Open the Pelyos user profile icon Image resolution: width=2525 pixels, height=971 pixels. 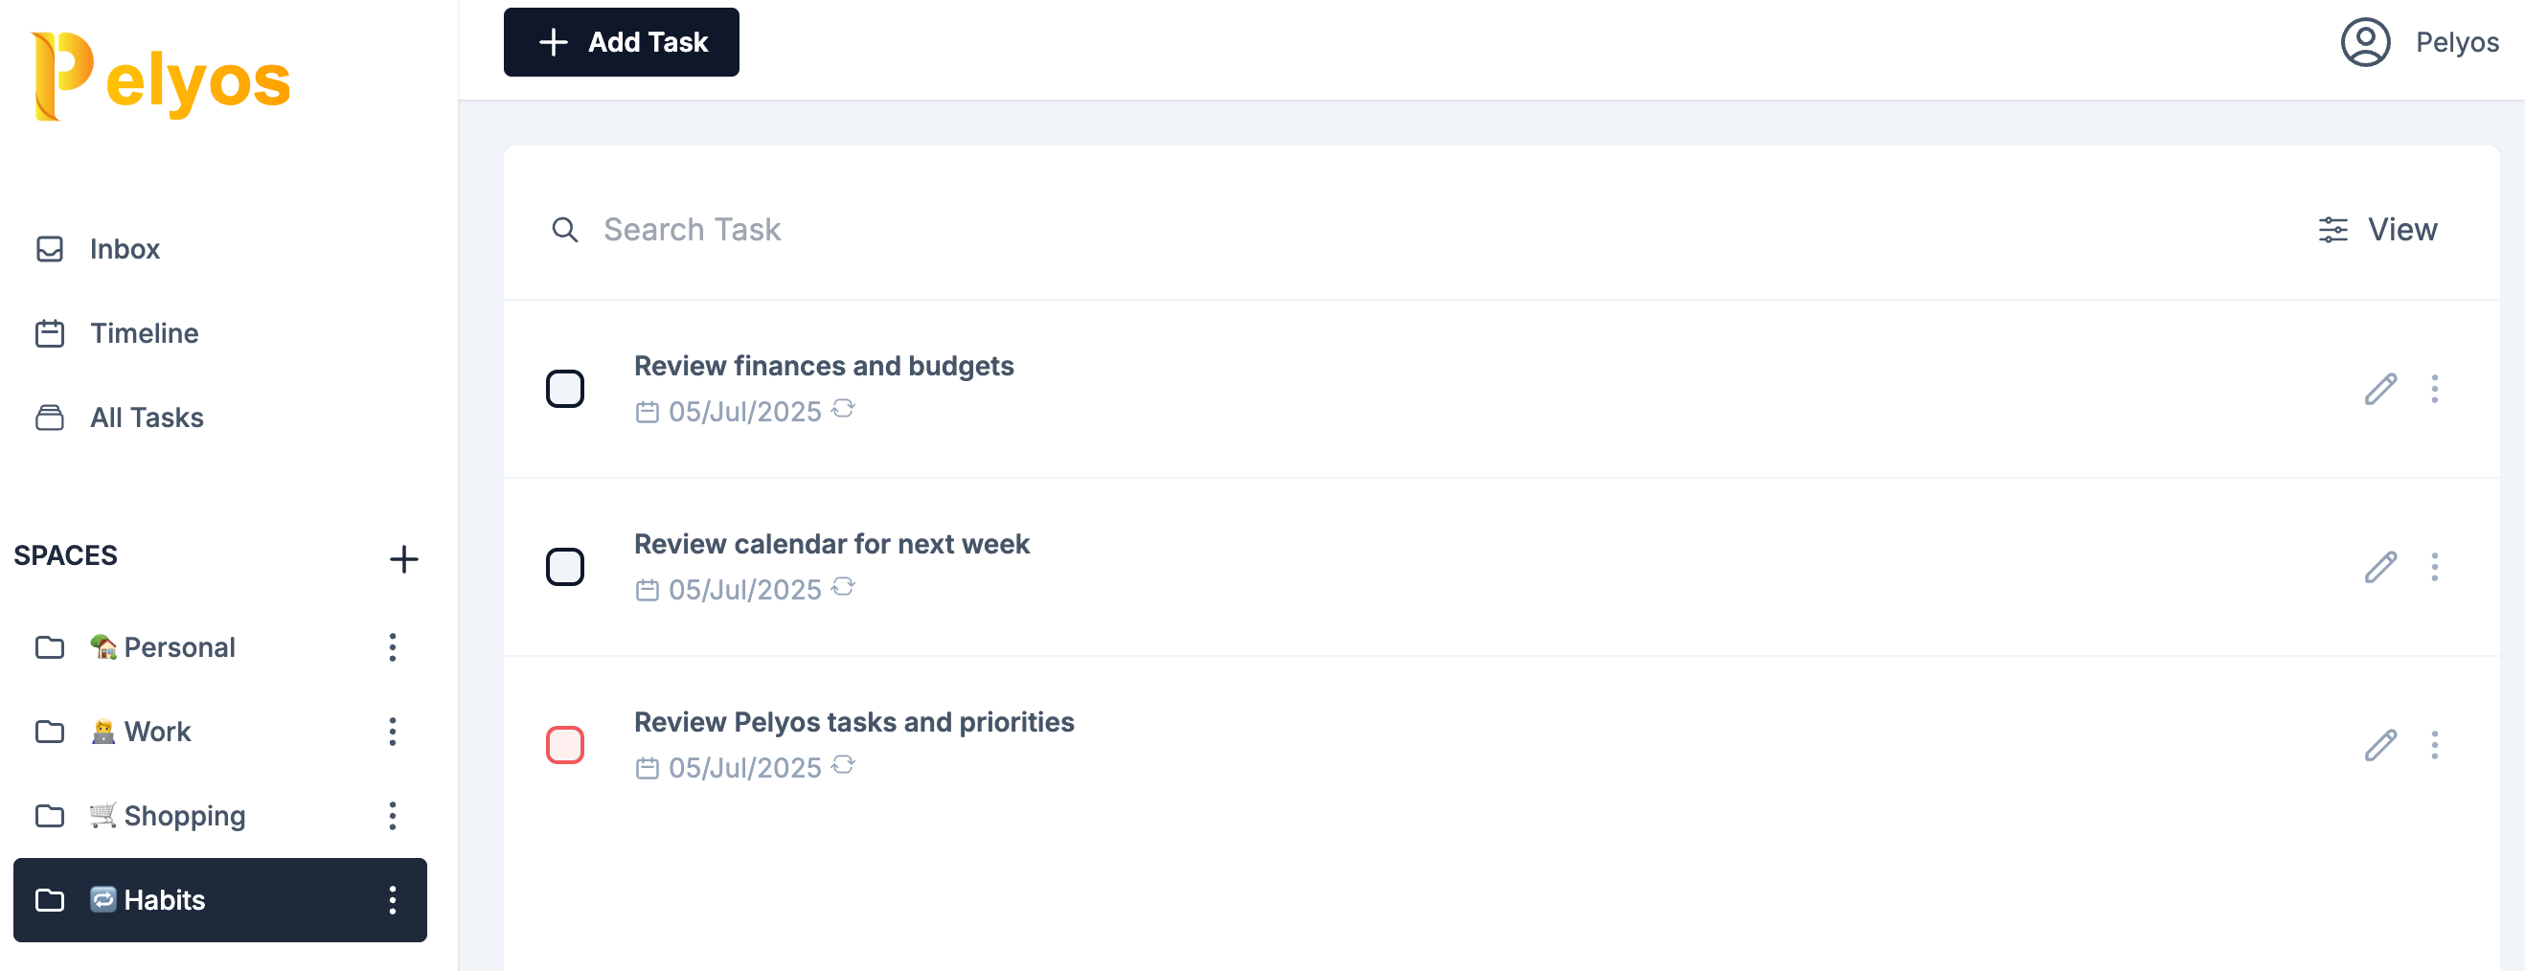(x=2364, y=42)
